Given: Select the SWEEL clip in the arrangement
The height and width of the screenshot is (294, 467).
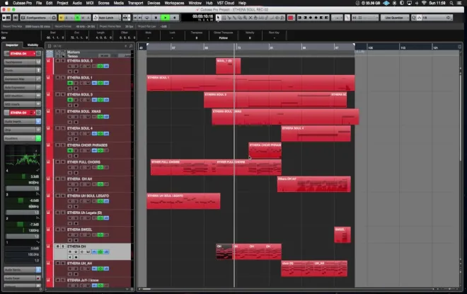Looking at the screenshot, I should (342, 235).
